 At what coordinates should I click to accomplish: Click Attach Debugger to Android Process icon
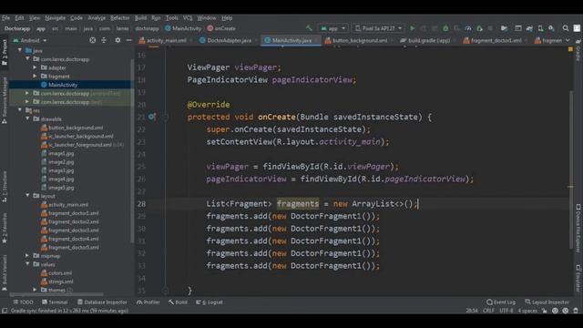(479, 28)
